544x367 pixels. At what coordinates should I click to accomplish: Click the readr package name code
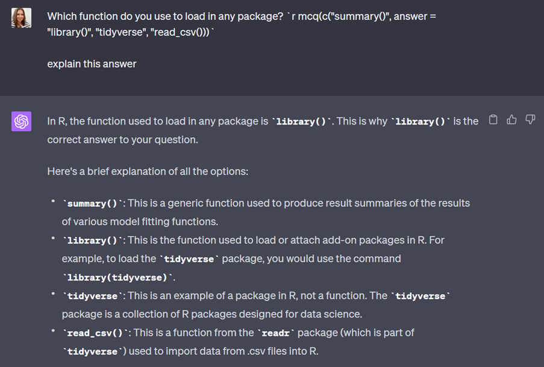tap(275, 333)
